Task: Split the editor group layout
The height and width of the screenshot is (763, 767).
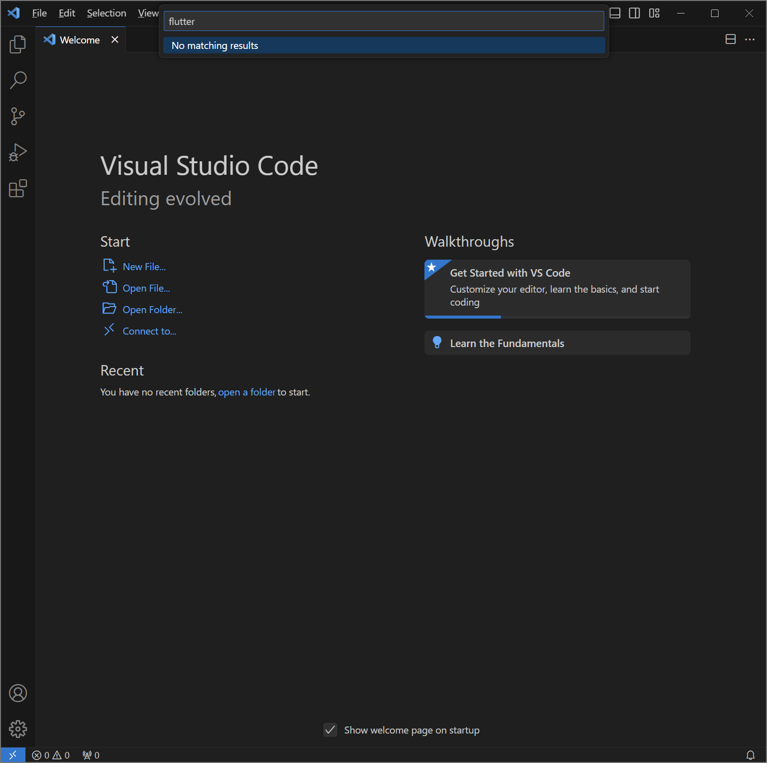Action: 731,39
